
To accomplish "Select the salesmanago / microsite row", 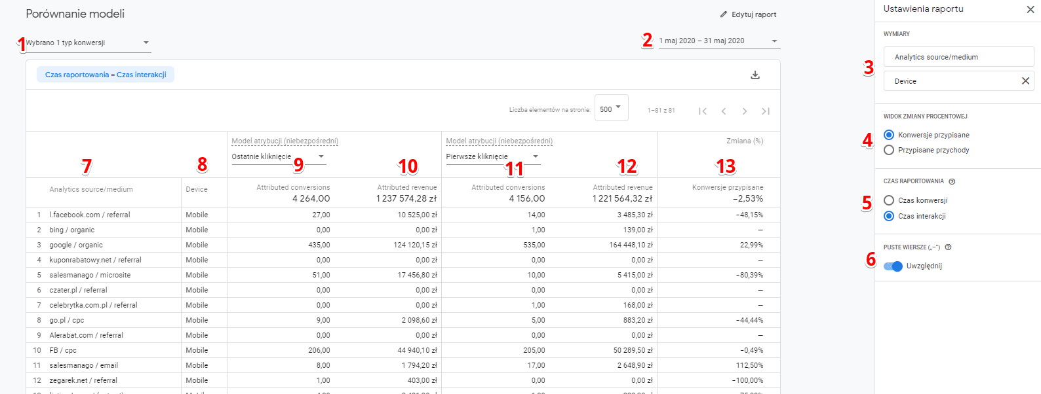I will coord(403,275).
